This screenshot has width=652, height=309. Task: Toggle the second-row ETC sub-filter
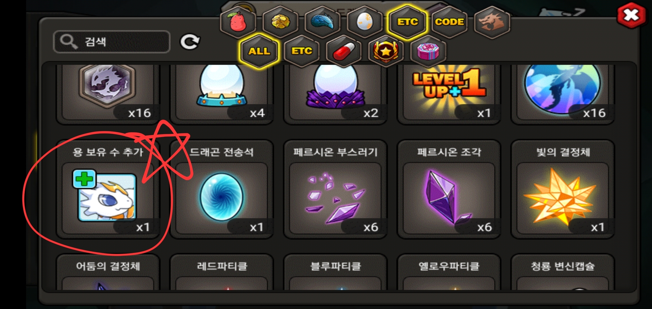tap(301, 51)
